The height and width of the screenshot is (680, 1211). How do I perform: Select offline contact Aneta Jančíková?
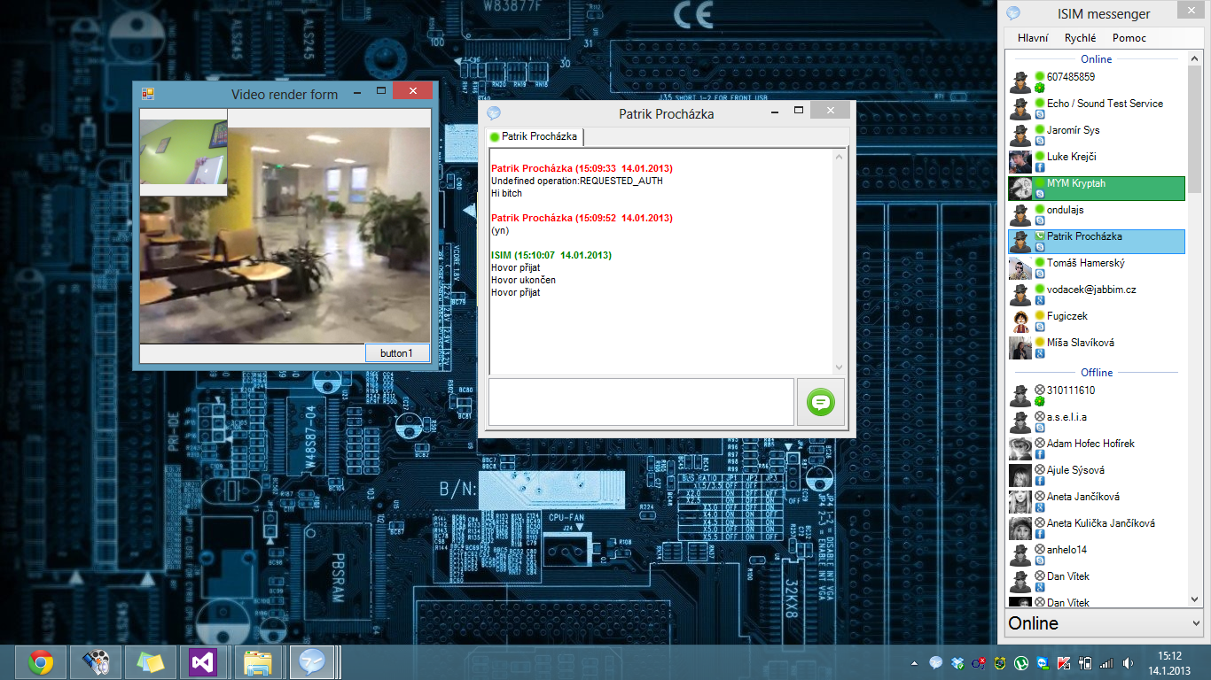point(1097,501)
